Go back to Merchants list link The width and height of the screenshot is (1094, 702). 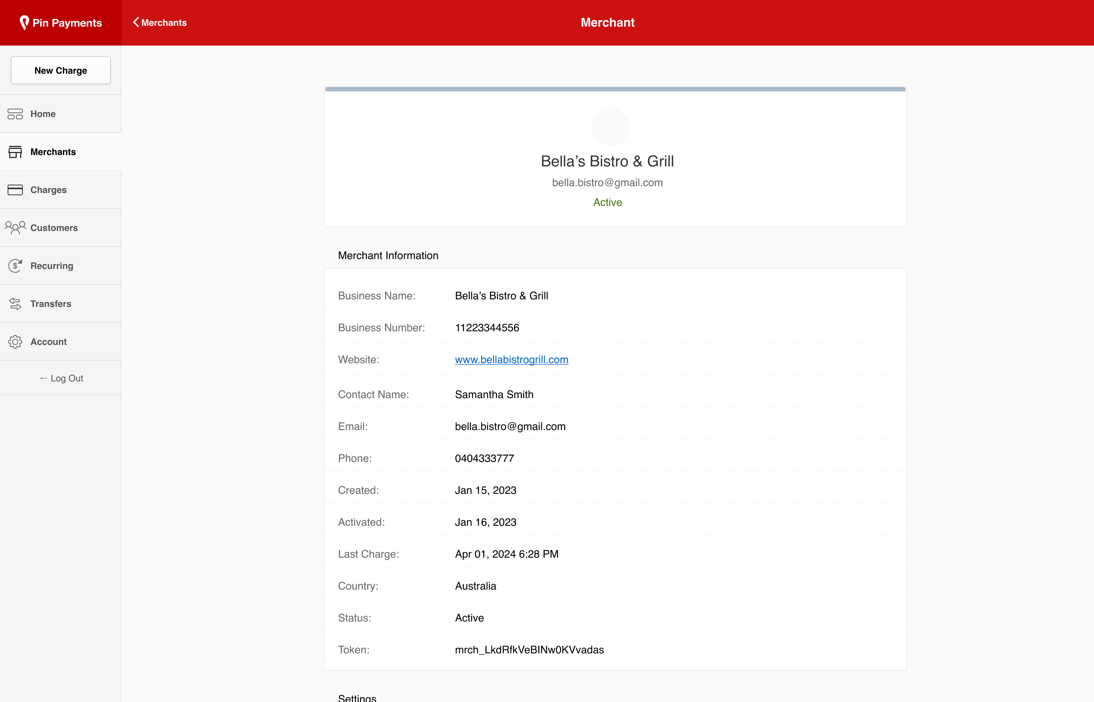tap(160, 22)
